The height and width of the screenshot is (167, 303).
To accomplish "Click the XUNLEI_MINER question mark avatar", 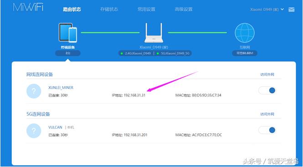I will (34, 91).
